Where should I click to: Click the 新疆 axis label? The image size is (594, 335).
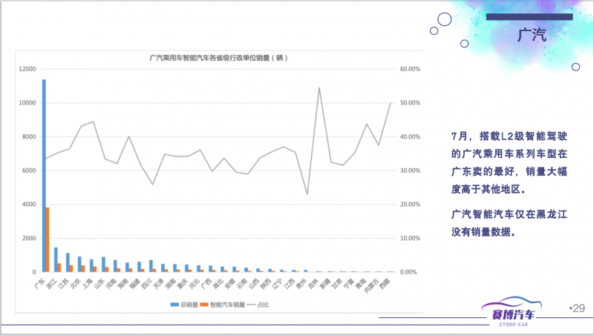[325, 284]
